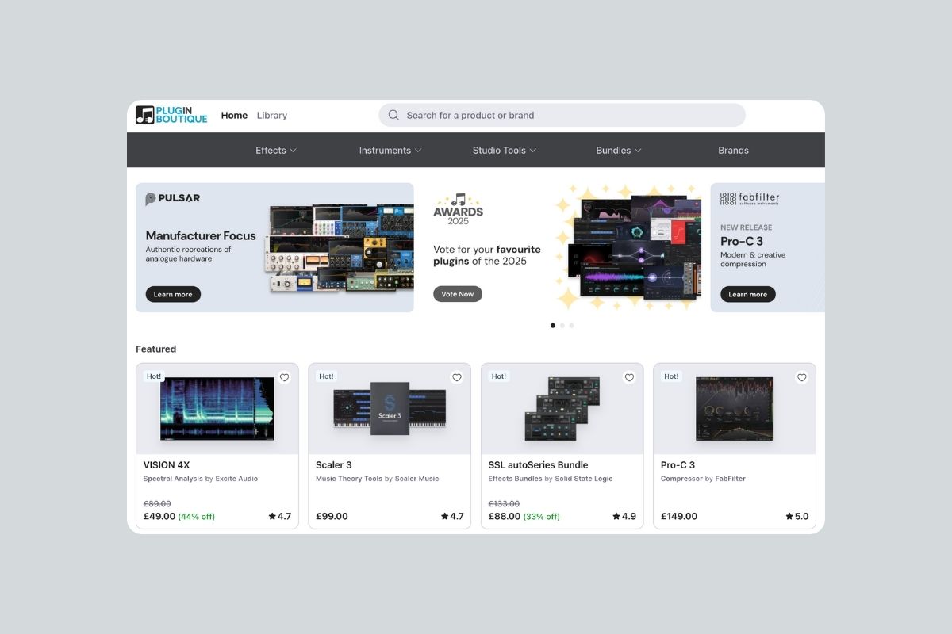952x634 pixels.
Task: Click Learn more on Pro-C 3 banner
Action: [x=748, y=294]
